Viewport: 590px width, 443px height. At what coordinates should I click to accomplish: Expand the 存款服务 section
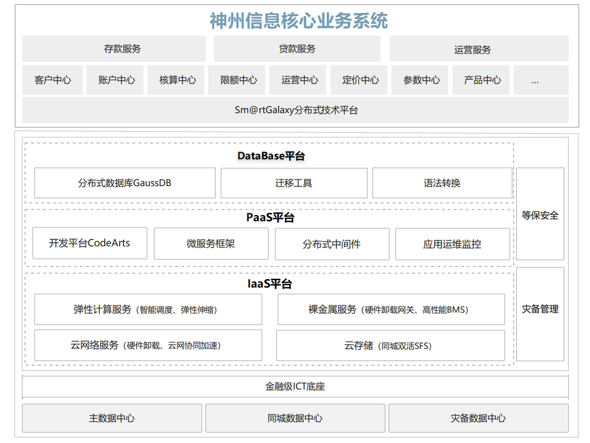point(114,49)
